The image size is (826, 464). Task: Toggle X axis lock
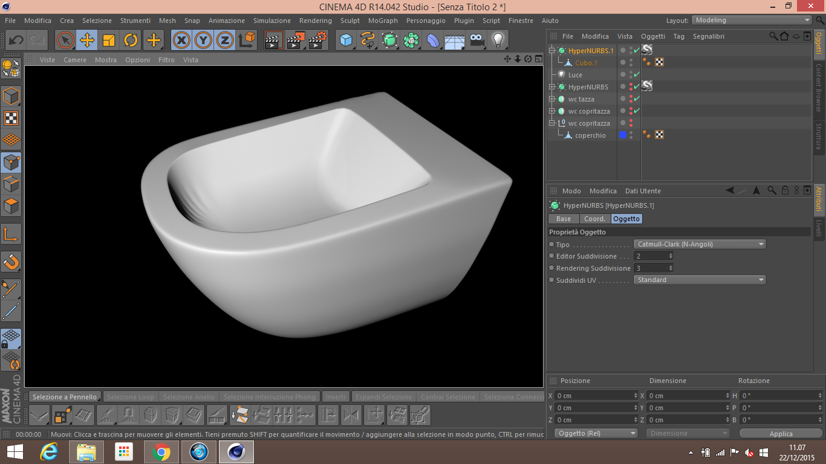click(181, 40)
